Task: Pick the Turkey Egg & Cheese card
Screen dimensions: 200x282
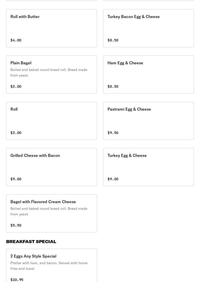Action: pos(148,167)
